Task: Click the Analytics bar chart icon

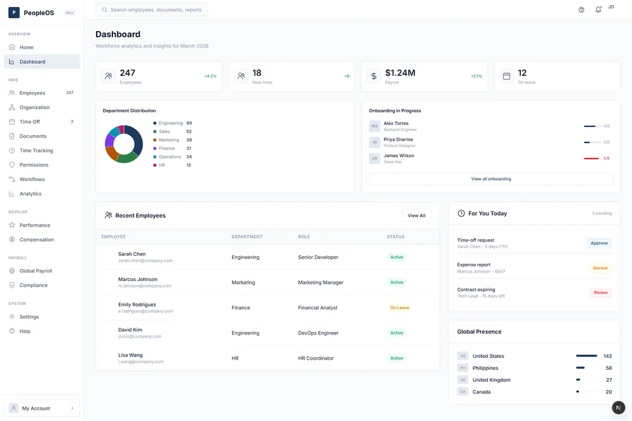Action: [12, 194]
